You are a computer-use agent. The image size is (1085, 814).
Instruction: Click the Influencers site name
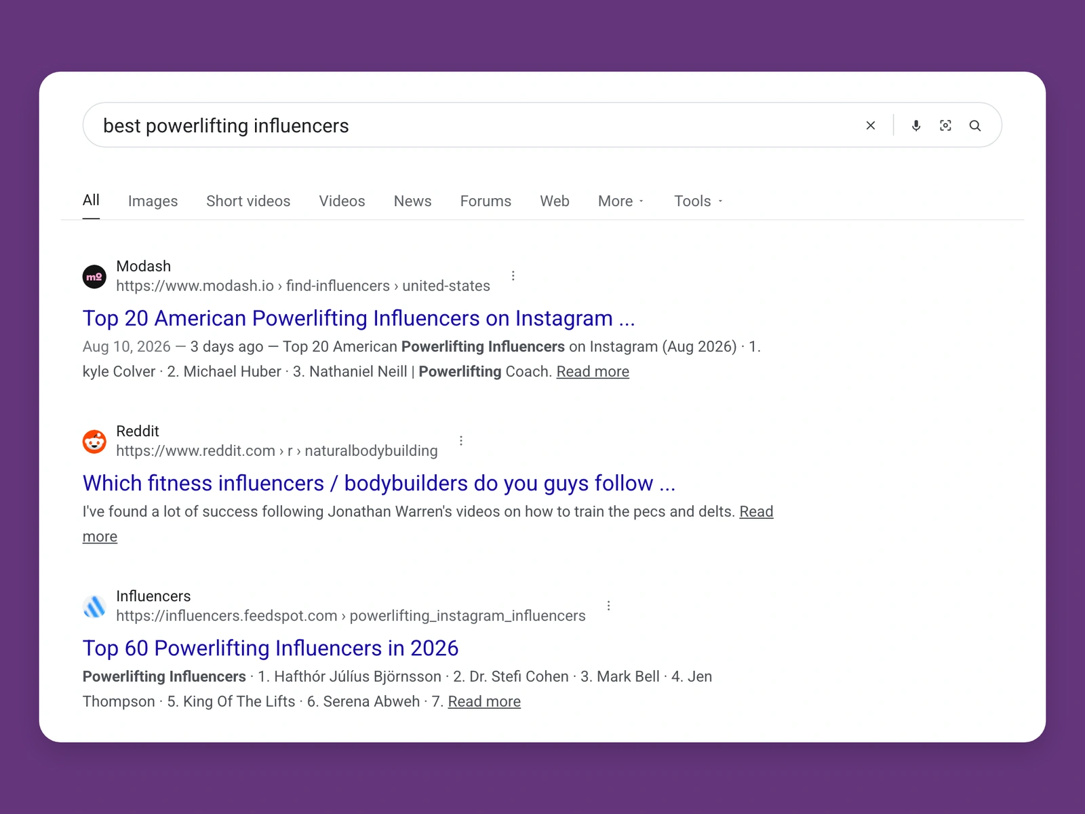[153, 596]
